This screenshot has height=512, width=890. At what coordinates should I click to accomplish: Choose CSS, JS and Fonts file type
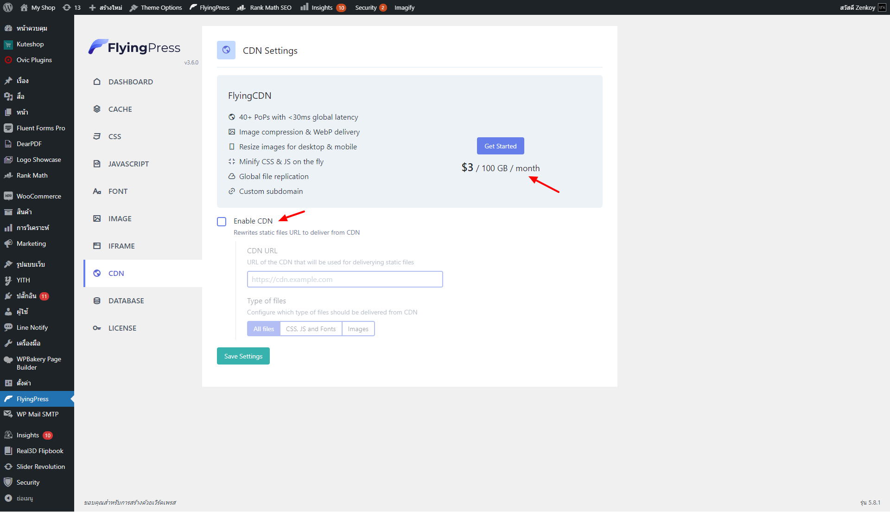point(311,329)
